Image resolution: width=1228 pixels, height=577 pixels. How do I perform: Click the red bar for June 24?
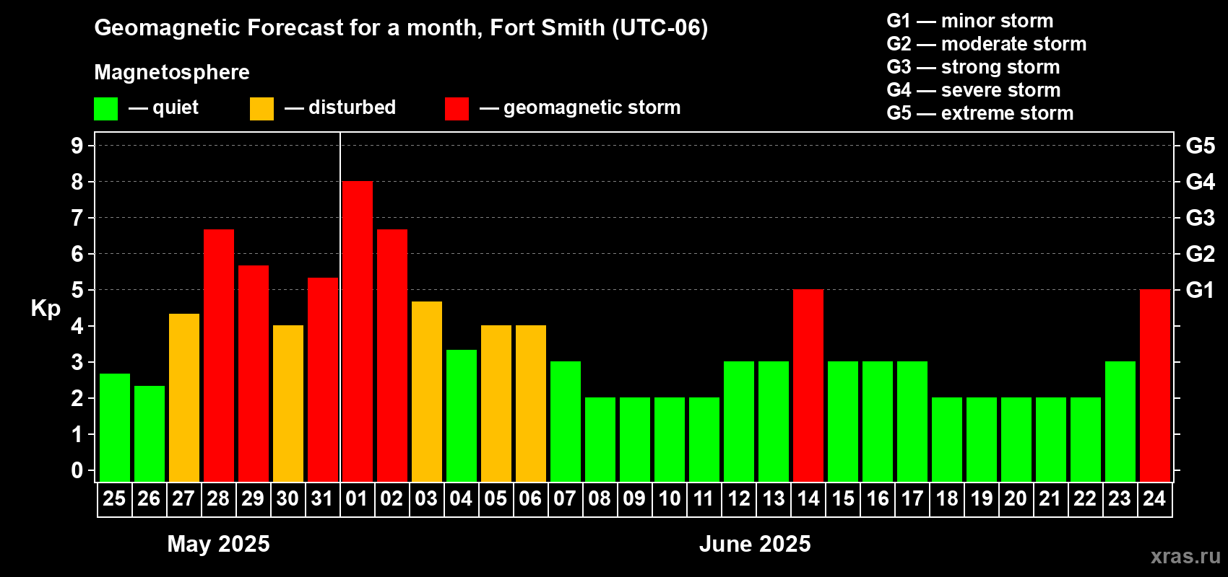tap(1155, 386)
